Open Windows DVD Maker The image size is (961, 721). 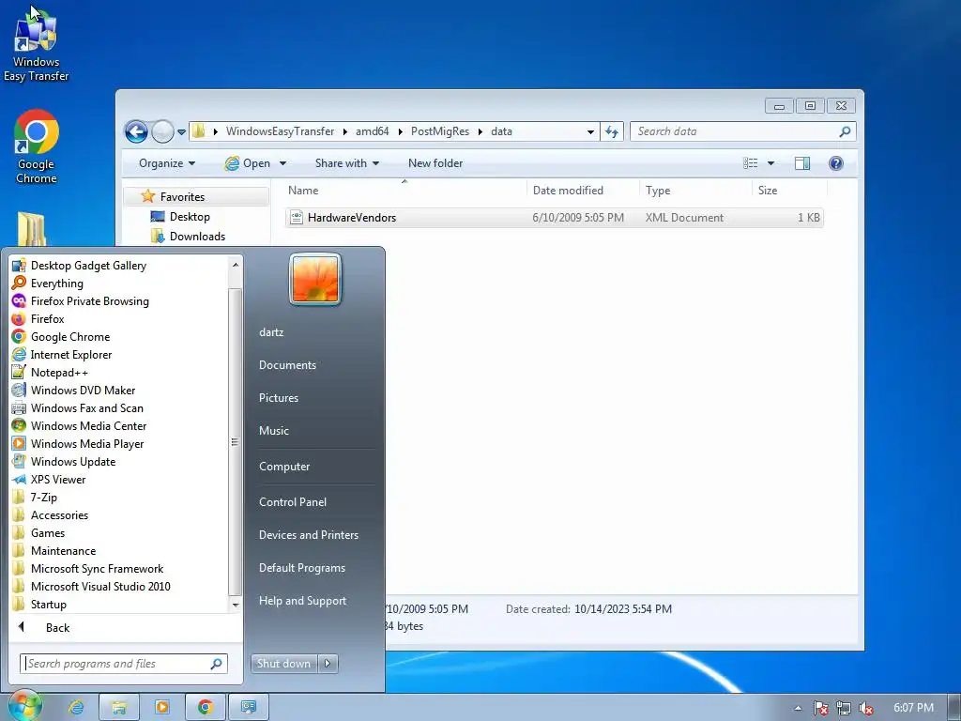(x=83, y=390)
